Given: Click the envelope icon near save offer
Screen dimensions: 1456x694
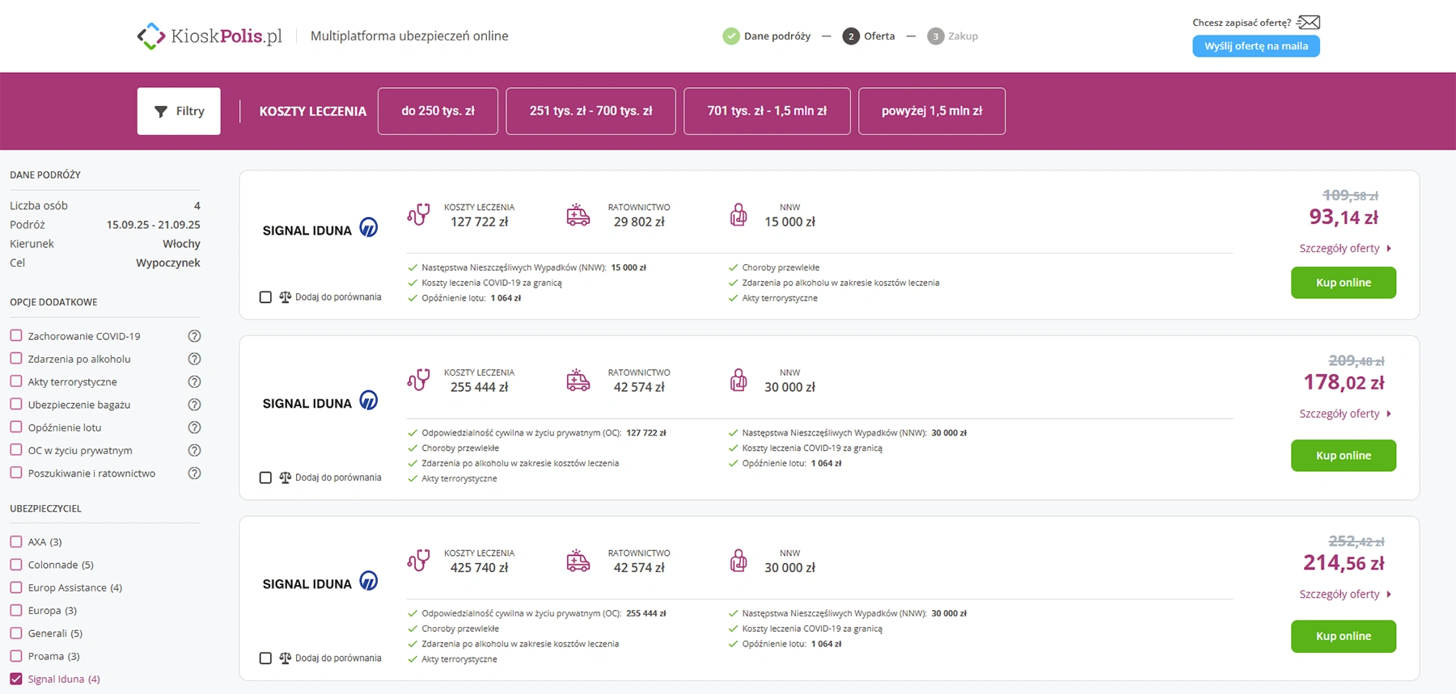Looking at the screenshot, I should [x=1308, y=23].
